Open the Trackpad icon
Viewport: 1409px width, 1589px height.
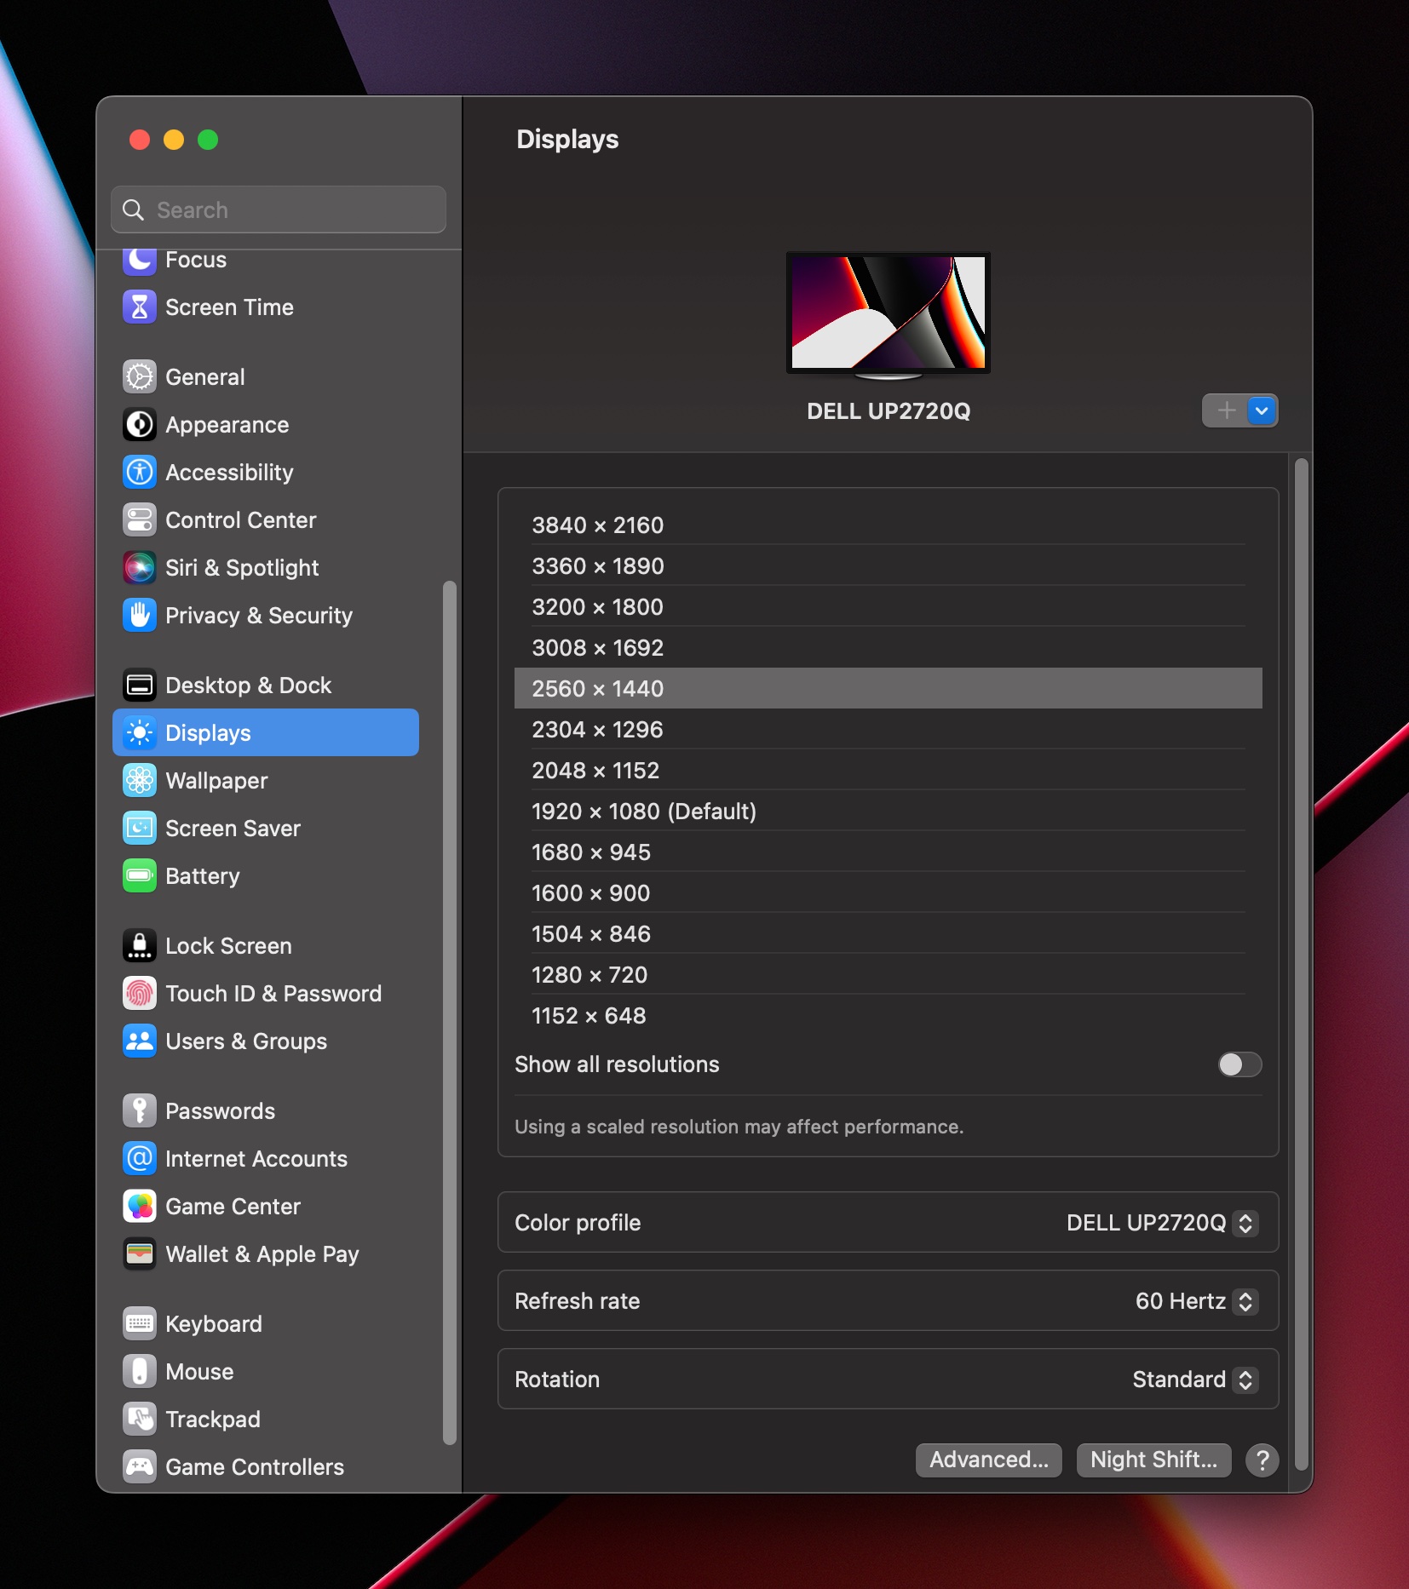pos(140,1420)
